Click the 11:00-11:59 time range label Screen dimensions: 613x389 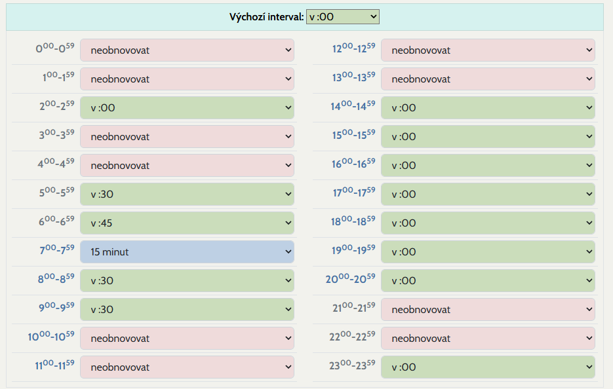pyautogui.click(x=54, y=365)
